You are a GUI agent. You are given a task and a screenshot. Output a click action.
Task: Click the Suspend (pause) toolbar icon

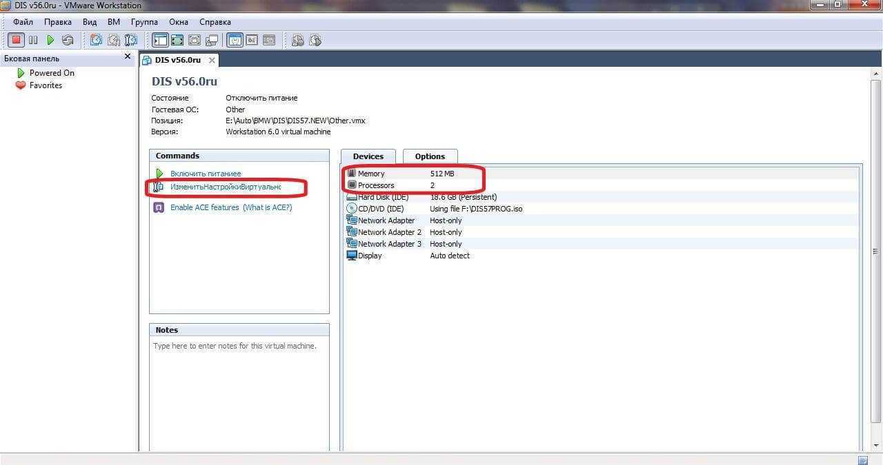tap(33, 41)
